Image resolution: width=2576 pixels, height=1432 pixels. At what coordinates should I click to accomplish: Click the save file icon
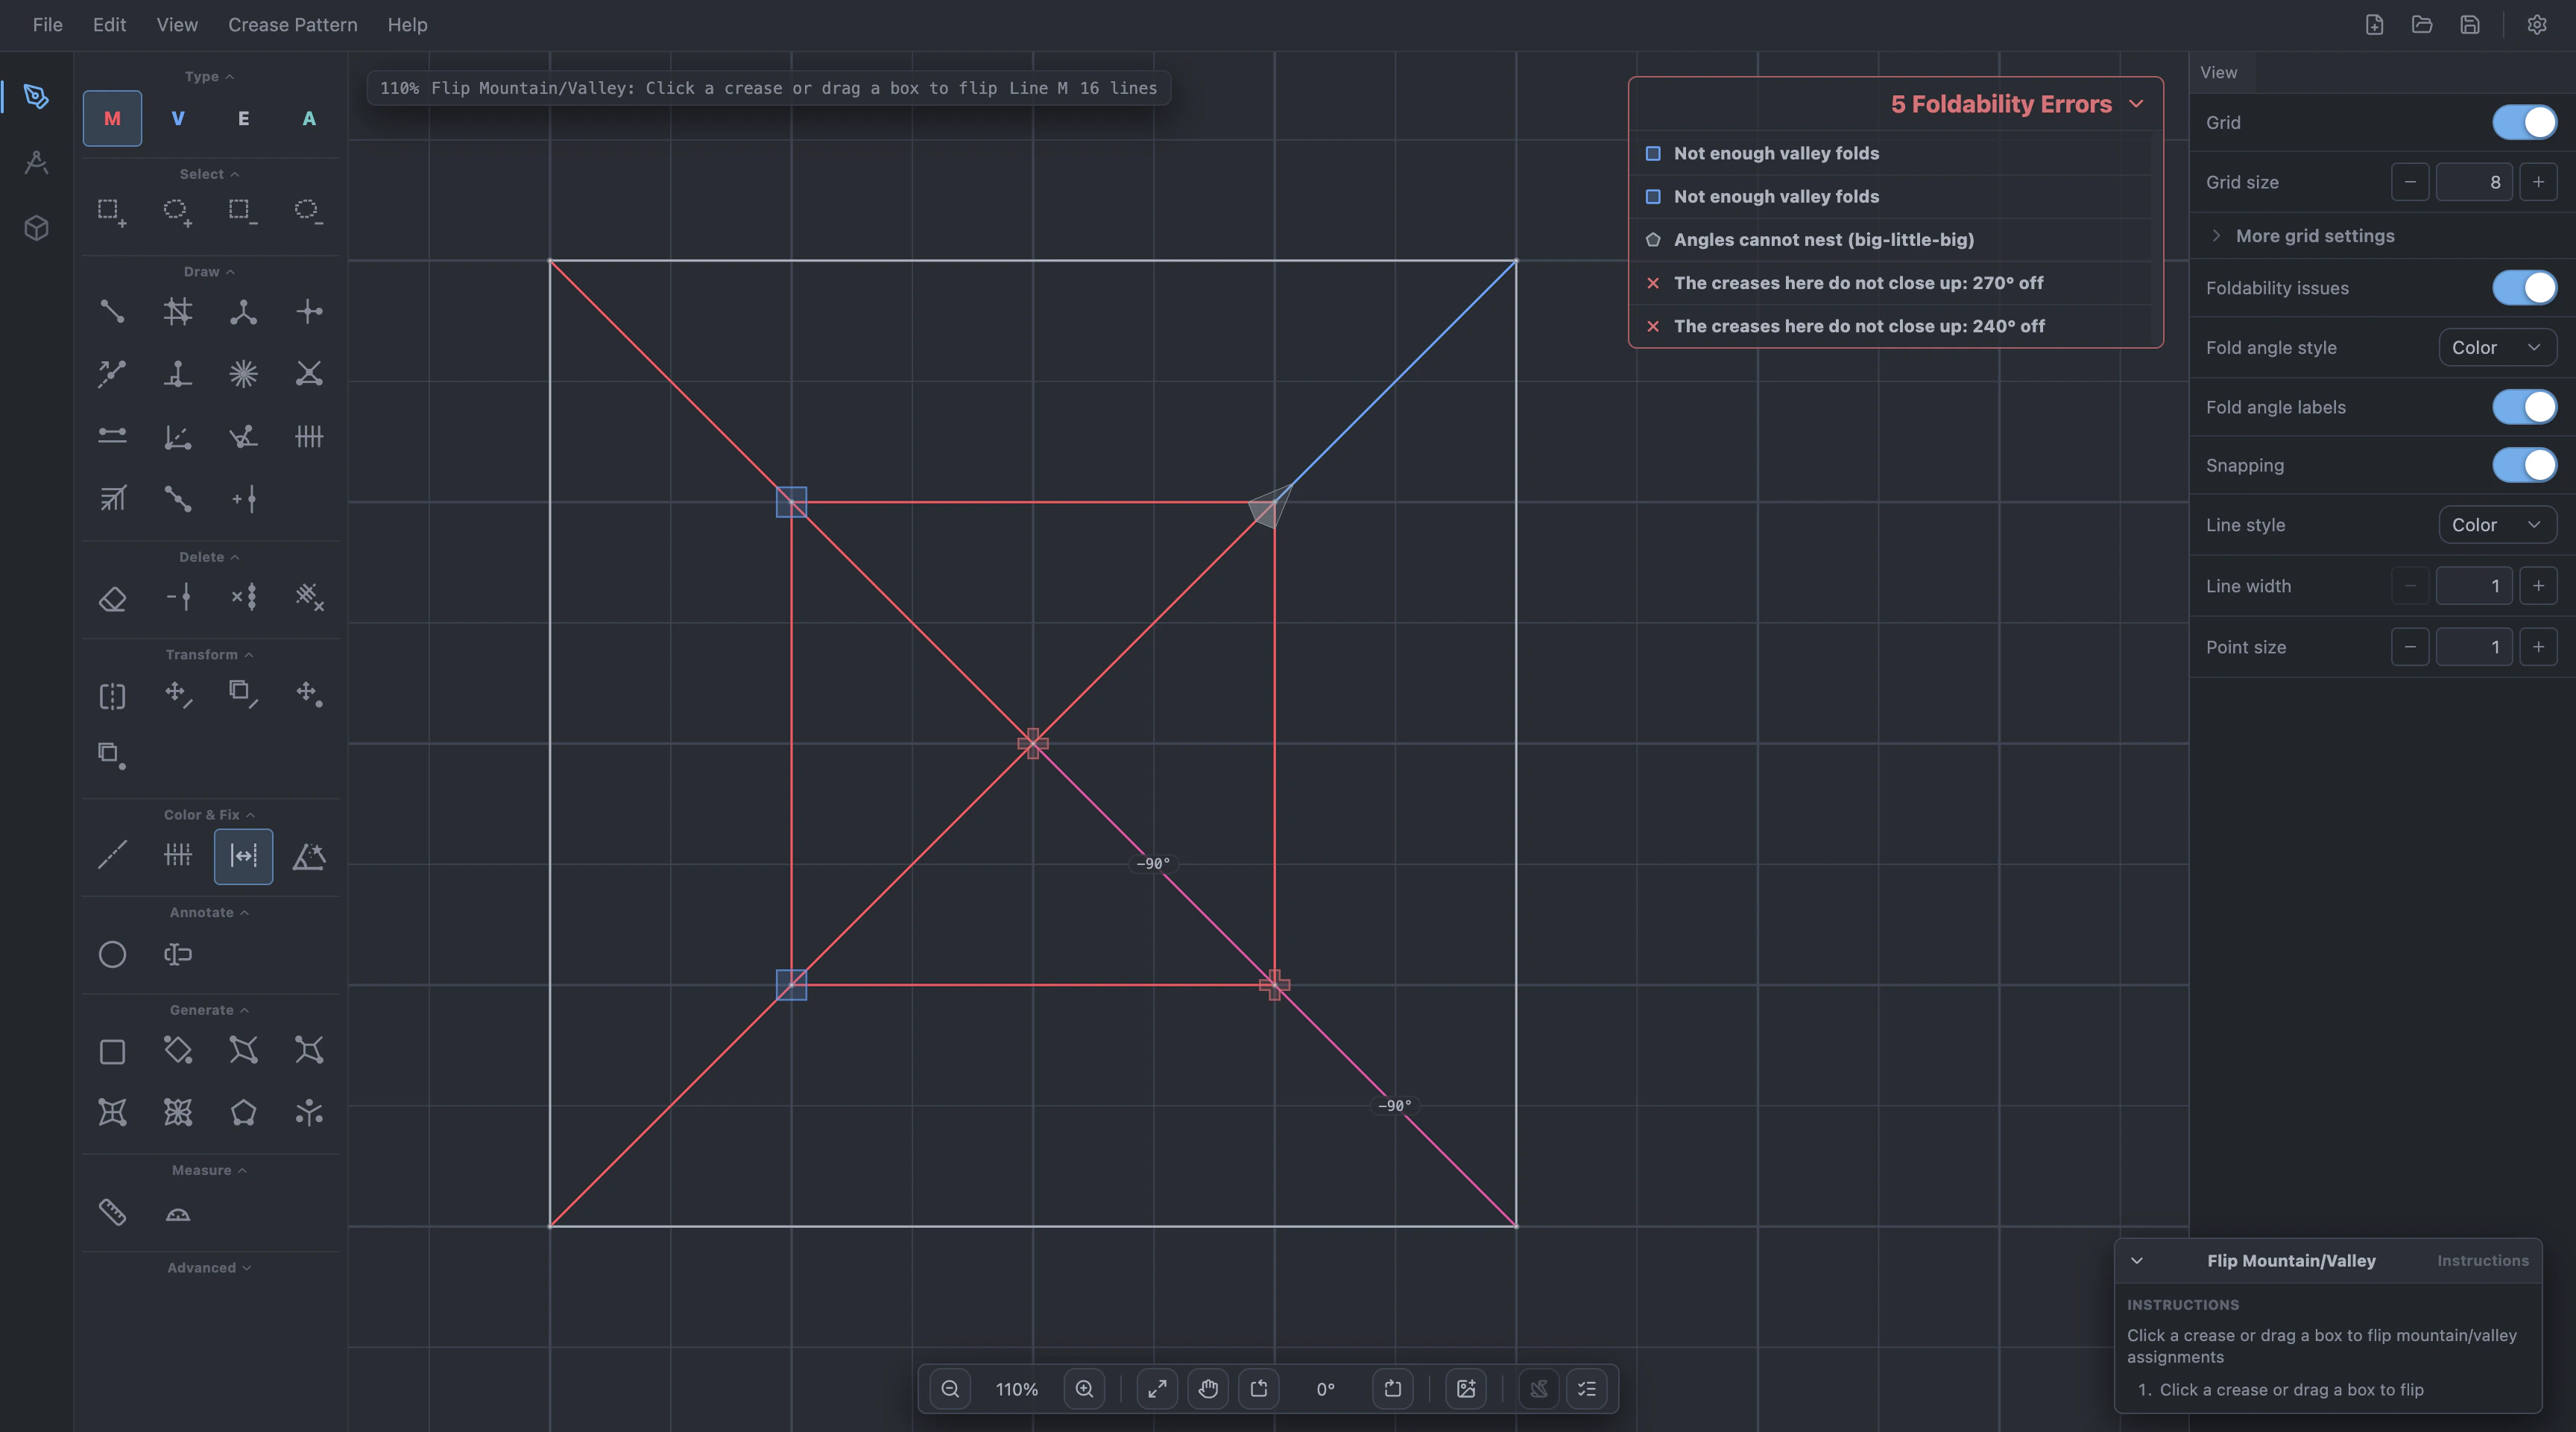(2470, 25)
